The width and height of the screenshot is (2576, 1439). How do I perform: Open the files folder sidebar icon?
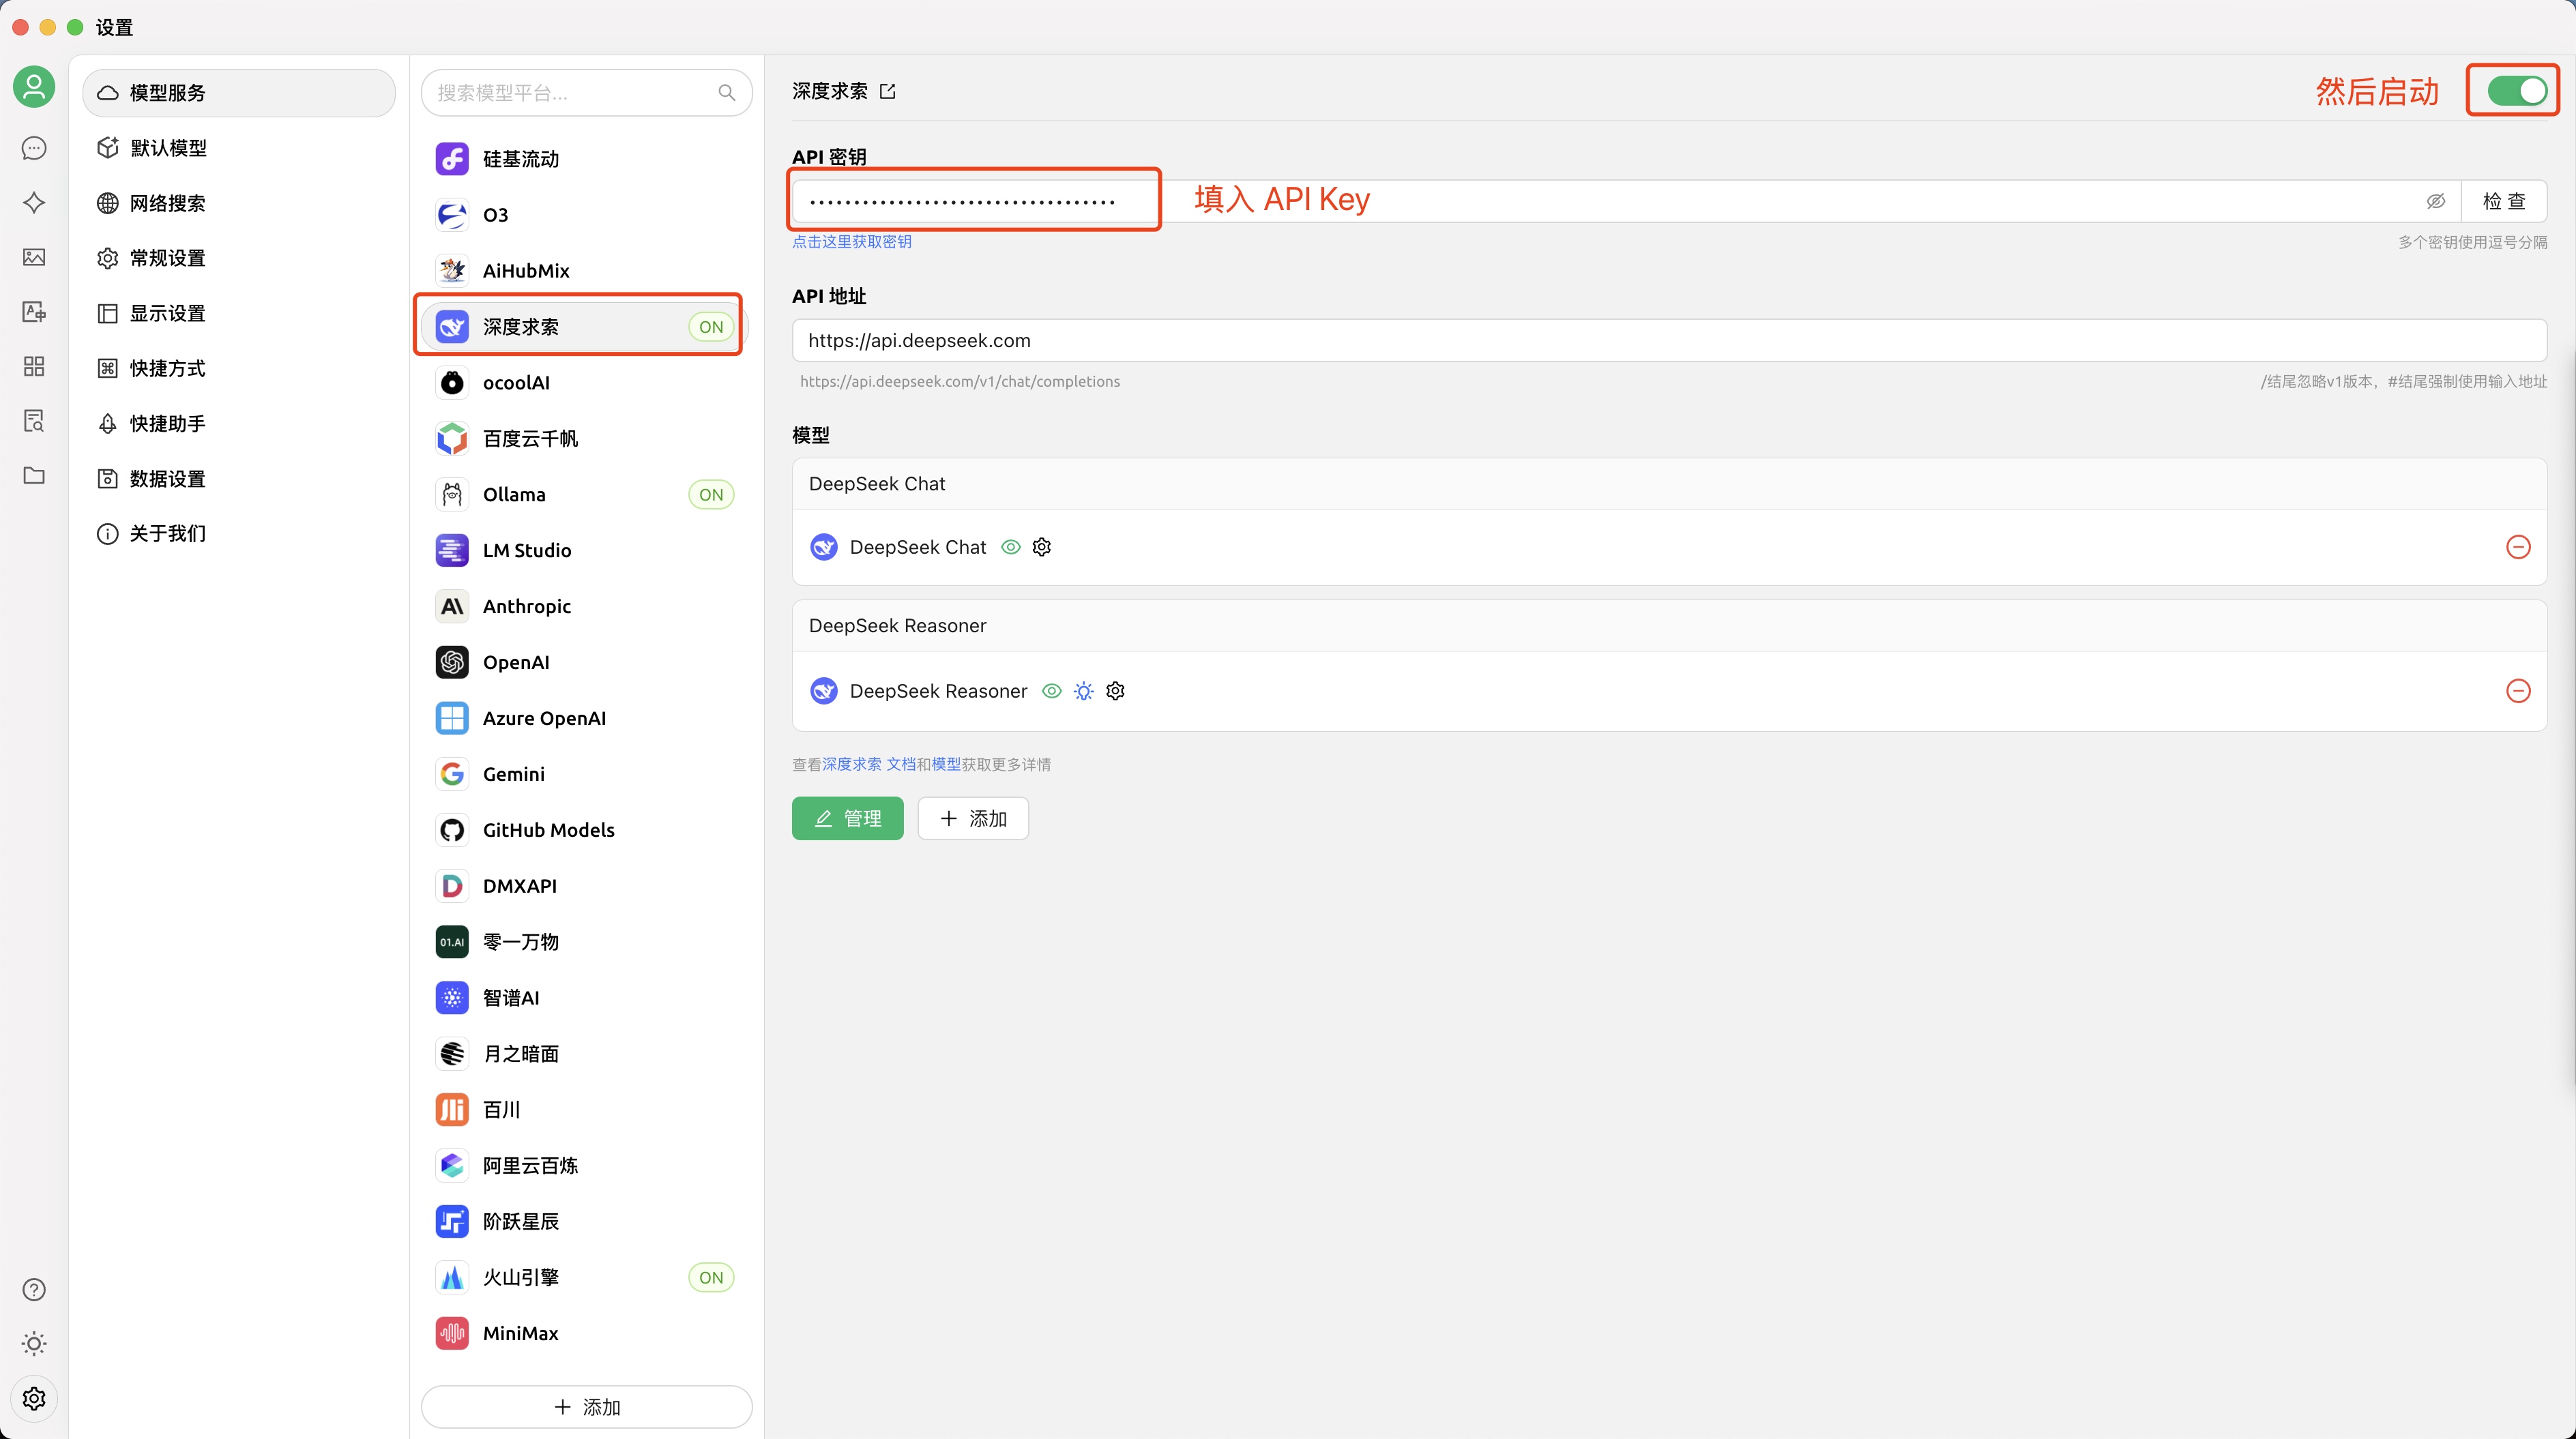pyautogui.click(x=34, y=475)
